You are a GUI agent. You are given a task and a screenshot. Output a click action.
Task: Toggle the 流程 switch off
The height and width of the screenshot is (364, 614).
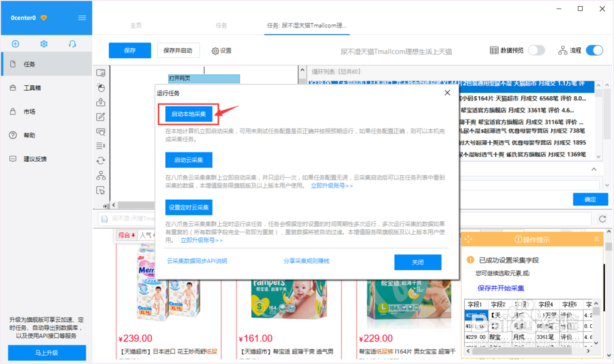click(594, 50)
